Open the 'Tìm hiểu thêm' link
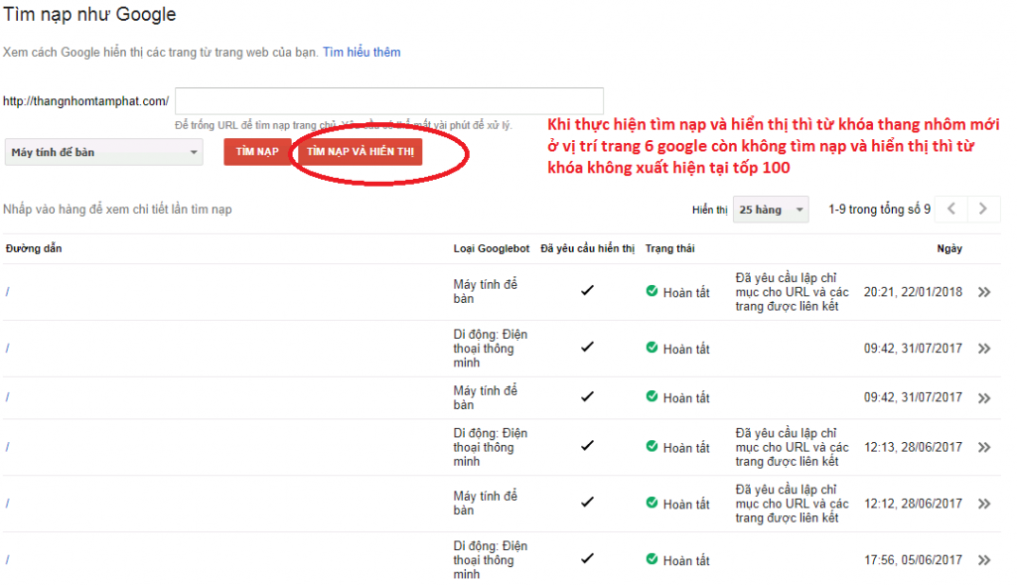This screenshot has height=586, width=1017. [362, 53]
